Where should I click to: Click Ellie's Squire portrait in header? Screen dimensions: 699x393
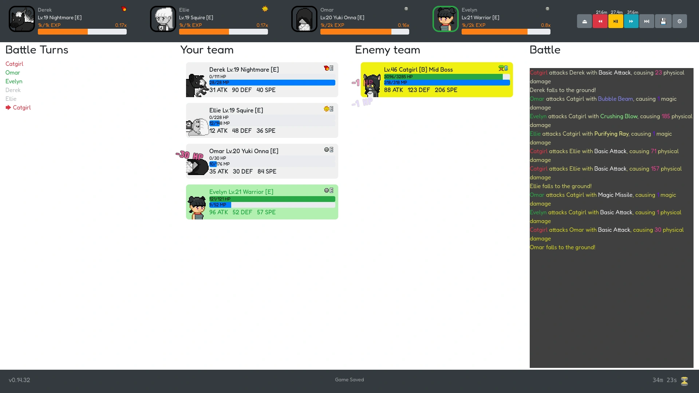tap(163, 19)
